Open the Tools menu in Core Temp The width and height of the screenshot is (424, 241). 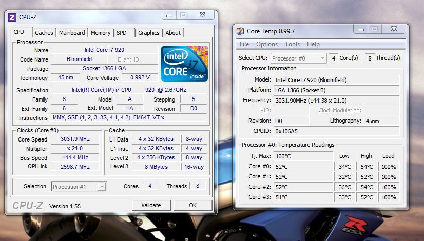[x=292, y=44]
